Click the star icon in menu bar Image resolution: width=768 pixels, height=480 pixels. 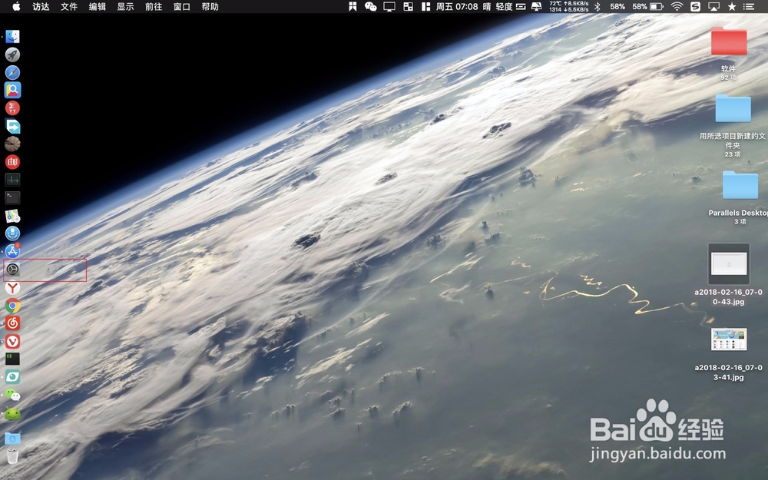(x=732, y=6)
